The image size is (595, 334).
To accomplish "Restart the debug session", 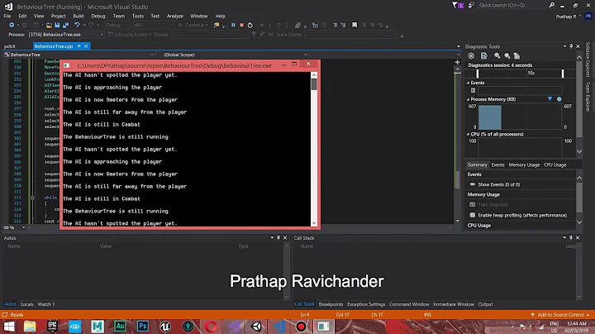I will tap(250, 25).
